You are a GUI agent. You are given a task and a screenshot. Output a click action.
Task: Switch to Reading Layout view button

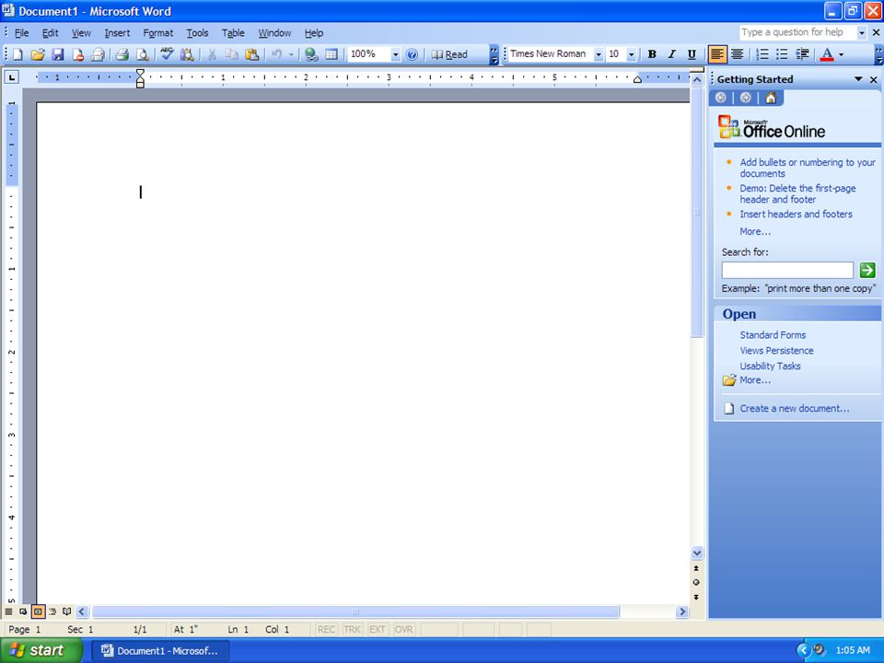67,611
